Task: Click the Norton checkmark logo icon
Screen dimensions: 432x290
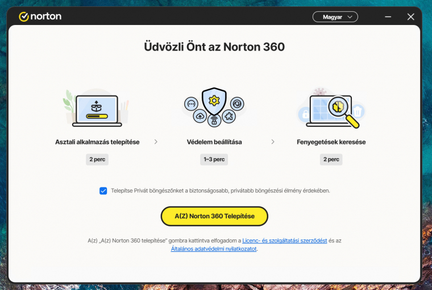Action: [x=23, y=16]
